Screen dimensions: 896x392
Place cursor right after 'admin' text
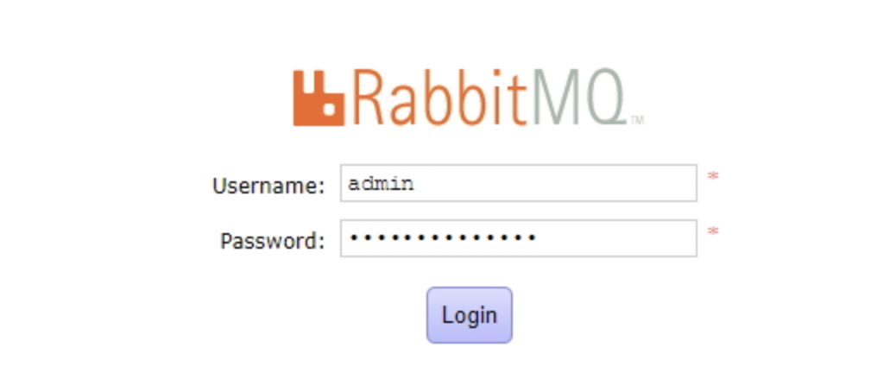pyautogui.click(x=415, y=184)
